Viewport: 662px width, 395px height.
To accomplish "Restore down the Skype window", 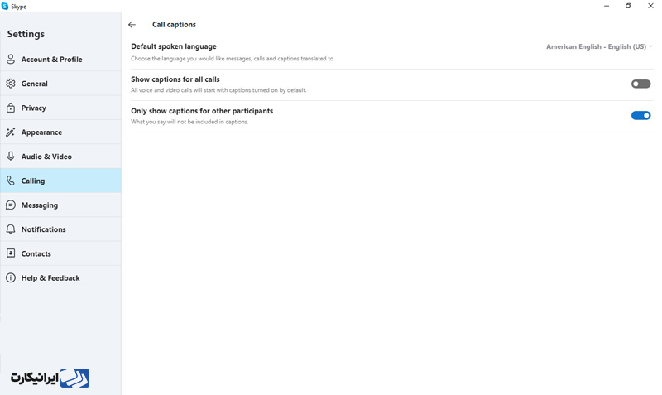I will (628, 6).
